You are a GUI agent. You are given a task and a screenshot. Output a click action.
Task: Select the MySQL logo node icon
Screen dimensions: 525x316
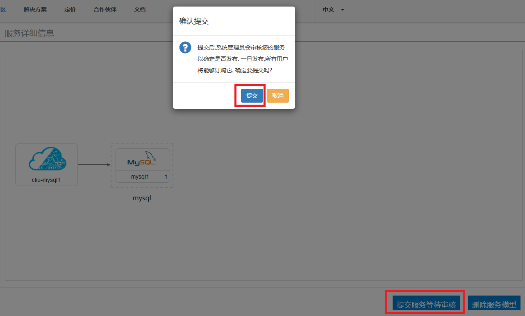click(142, 159)
